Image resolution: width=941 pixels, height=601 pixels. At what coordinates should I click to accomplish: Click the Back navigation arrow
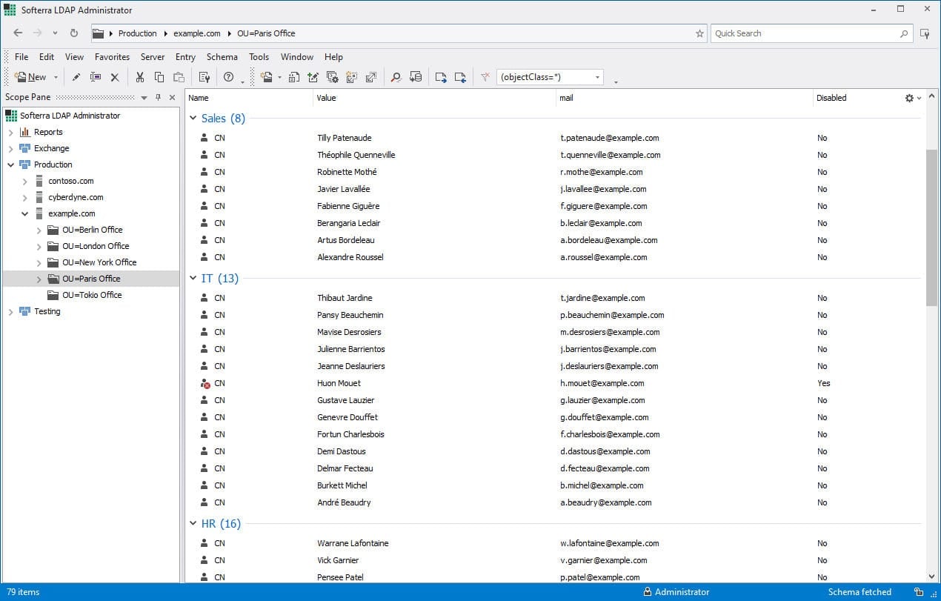coord(19,33)
